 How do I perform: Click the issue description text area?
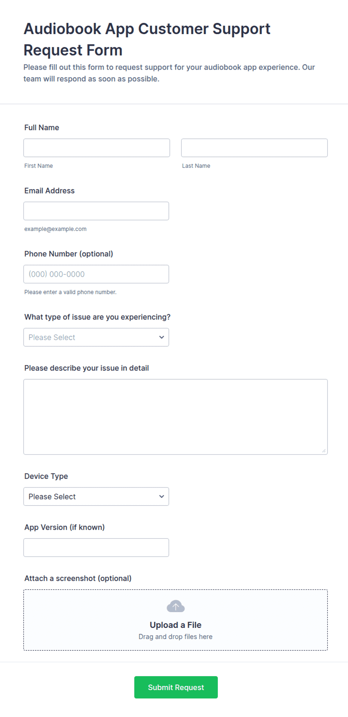click(x=175, y=417)
